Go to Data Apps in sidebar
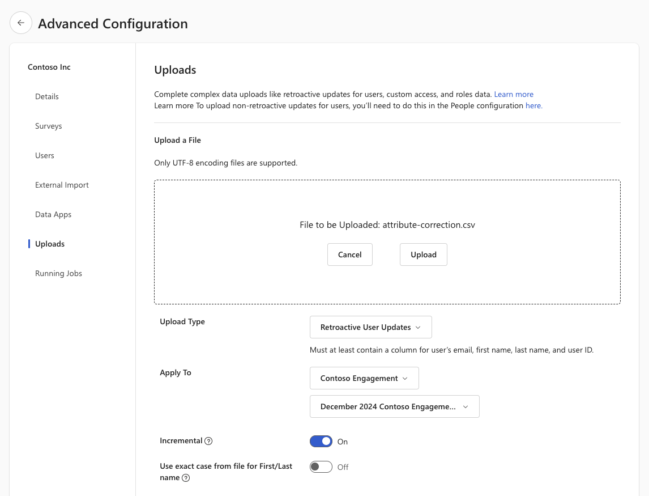 pos(53,214)
